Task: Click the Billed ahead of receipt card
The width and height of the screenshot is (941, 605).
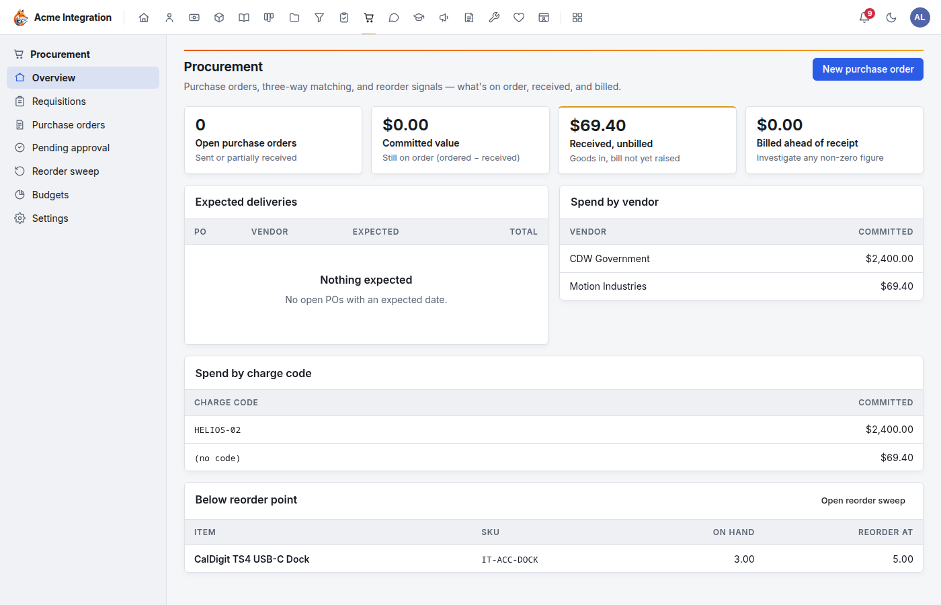Action: [x=834, y=140]
